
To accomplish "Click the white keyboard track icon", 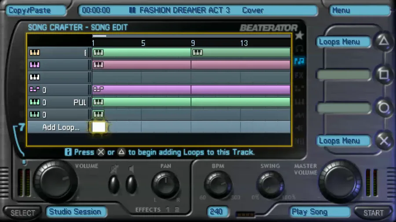I will (x=35, y=77).
